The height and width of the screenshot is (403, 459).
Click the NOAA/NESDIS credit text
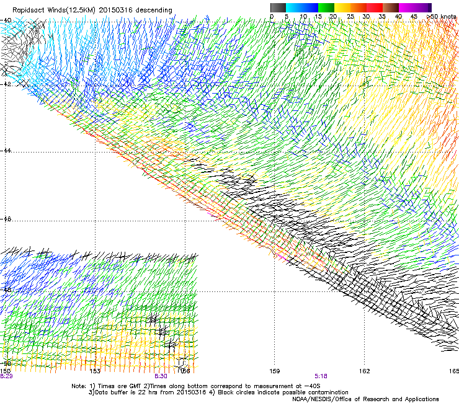[x=365, y=399]
